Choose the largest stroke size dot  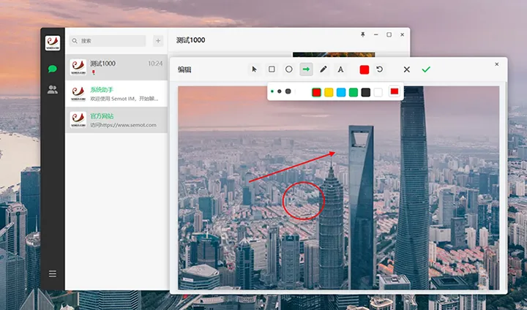point(288,91)
